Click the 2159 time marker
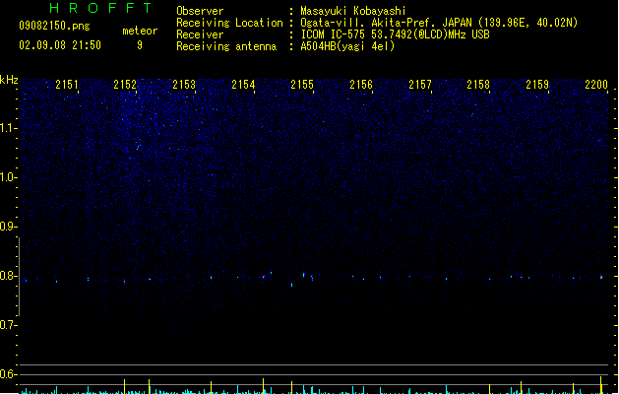The height and width of the screenshot is (394, 619). pos(537,85)
